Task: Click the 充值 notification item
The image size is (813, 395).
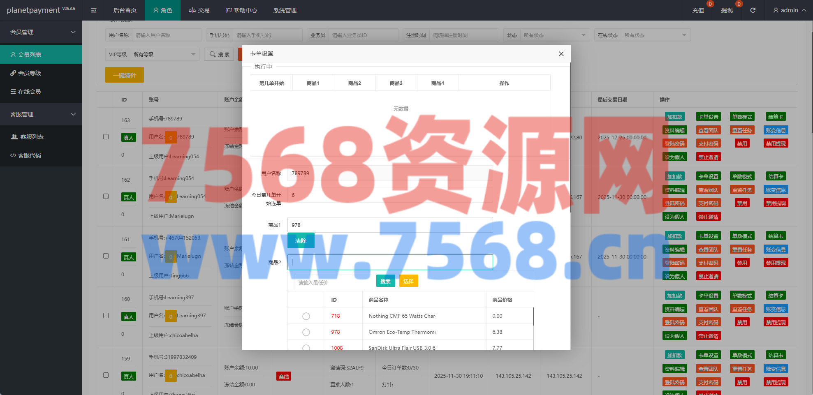Action: pos(698,10)
